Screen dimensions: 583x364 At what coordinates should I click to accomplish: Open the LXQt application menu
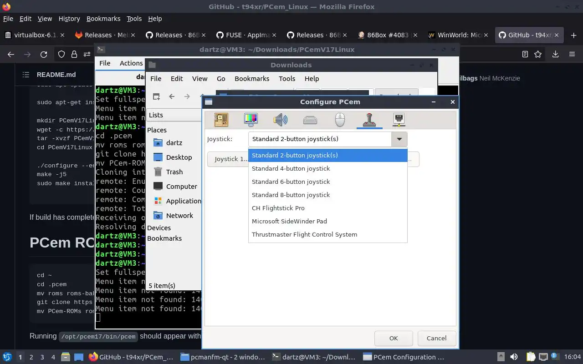pos(7,357)
